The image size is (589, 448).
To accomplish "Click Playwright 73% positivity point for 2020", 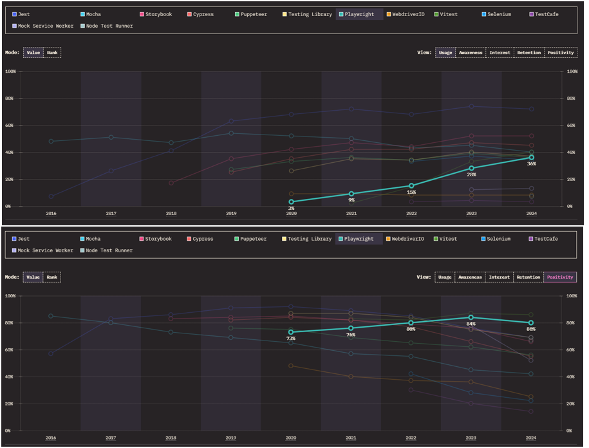I will point(291,332).
